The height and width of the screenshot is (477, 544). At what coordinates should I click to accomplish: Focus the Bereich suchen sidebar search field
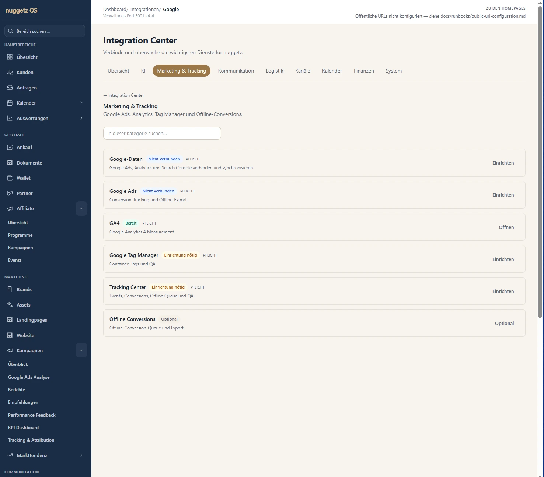45,31
